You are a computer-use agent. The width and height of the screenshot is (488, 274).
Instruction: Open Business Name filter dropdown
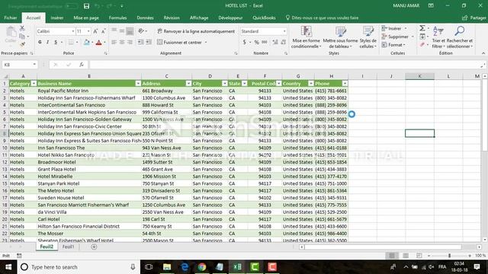138,84
